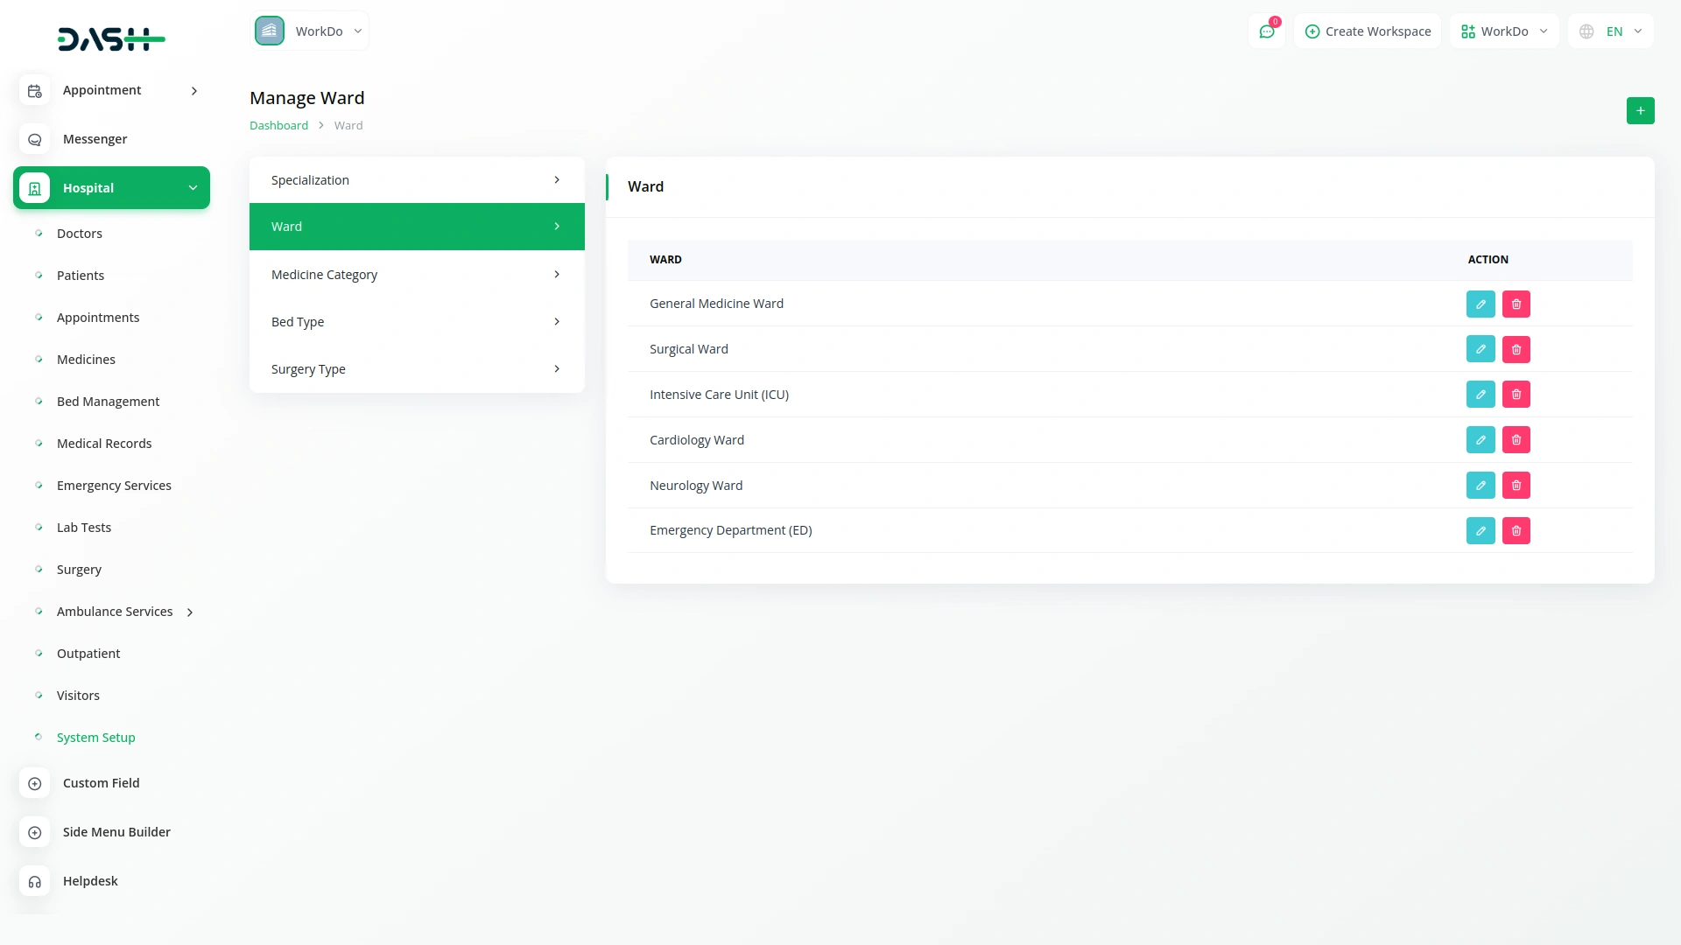The width and height of the screenshot is (1681, 945).
Task: Open the WorkDo workspace dropdown top-left
Action: pos(310,31)
